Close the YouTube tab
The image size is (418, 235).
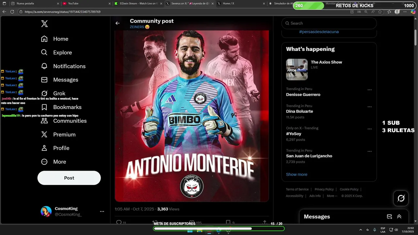click(110, 4)
